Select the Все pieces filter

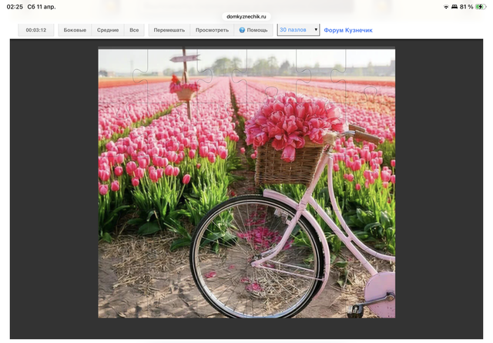(134, 30)
